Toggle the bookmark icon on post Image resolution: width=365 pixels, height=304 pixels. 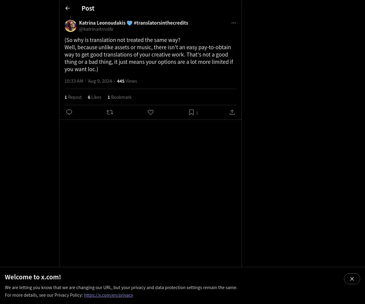pyautogui.click(x=191, y=112)
